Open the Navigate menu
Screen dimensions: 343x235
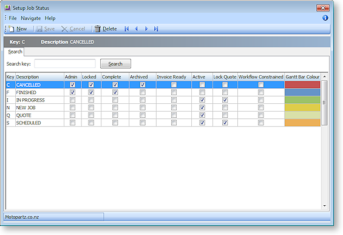(x=30, y=18)
